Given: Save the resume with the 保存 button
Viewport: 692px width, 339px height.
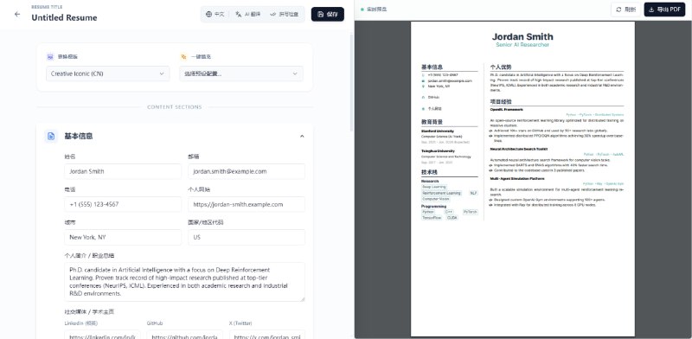Looking at the screenshot, I should (328, 14).
